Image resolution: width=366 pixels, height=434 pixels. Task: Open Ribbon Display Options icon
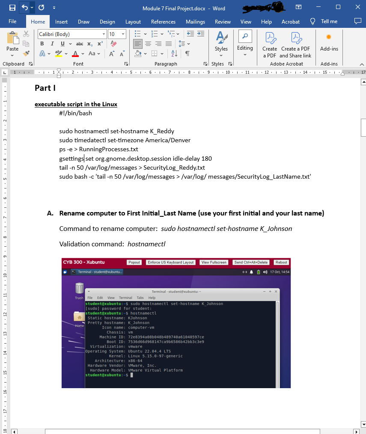(x=298, y=7)
